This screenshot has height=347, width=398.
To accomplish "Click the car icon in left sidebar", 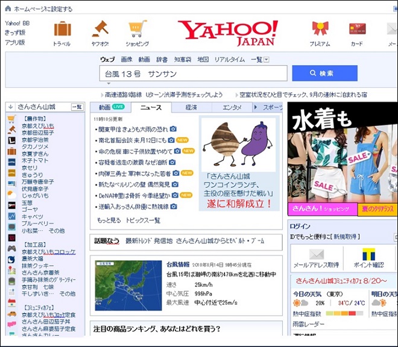I will pyautogui.click(x=11, y=314).
